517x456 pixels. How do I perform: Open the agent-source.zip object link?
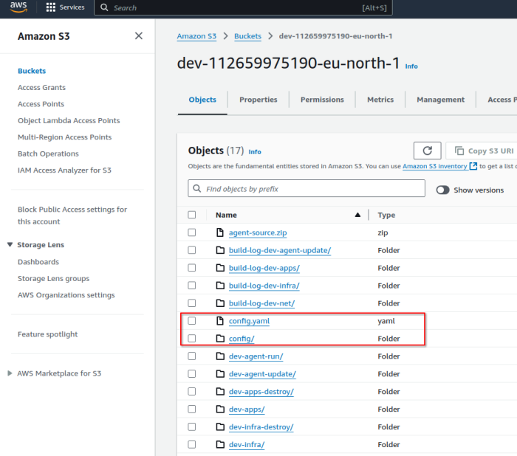[258, 232]
